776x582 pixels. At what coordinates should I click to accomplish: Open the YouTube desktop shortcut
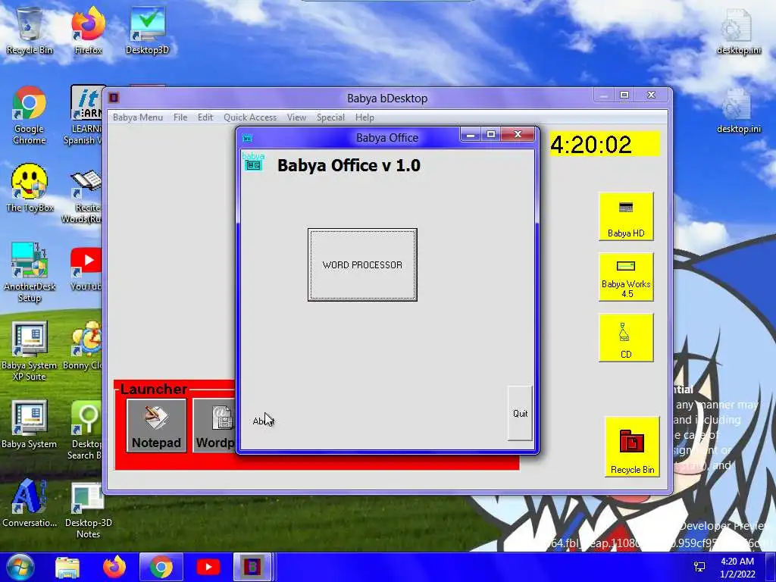86,269
